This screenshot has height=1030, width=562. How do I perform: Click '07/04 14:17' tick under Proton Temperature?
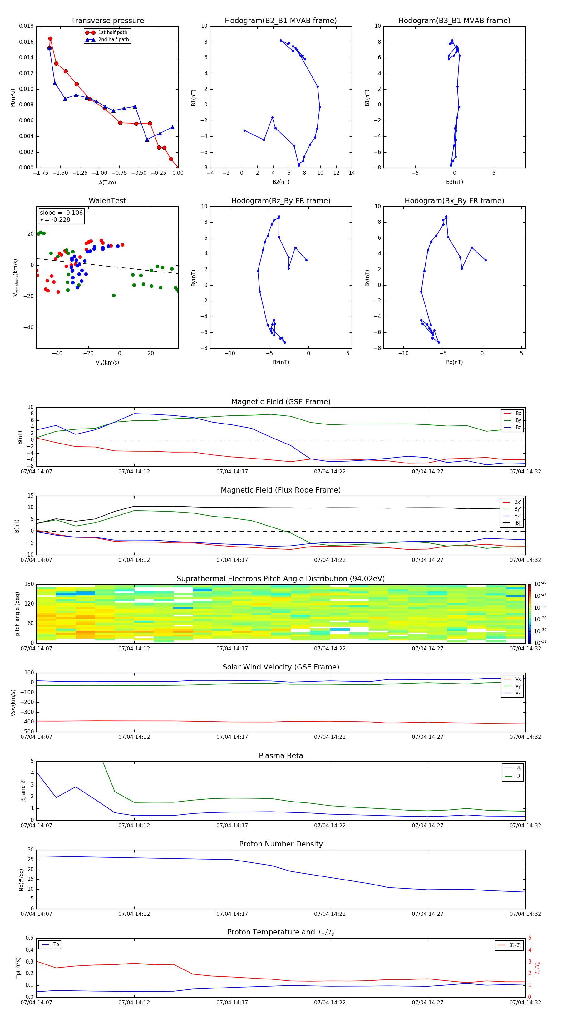tap(232, 1003)
